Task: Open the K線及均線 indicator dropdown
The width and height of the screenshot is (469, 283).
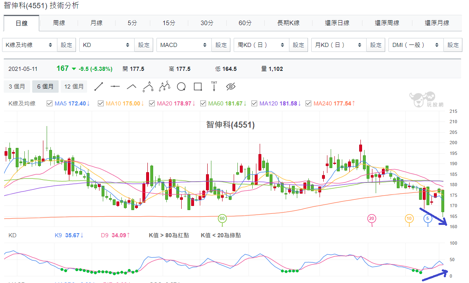Action: tap(30, 45)
